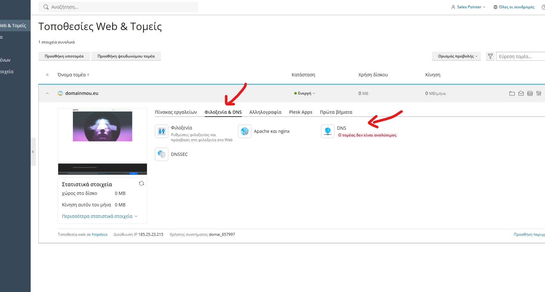
Task: Expand the Ενεργή status dropdown
Action: coord(305,93)
